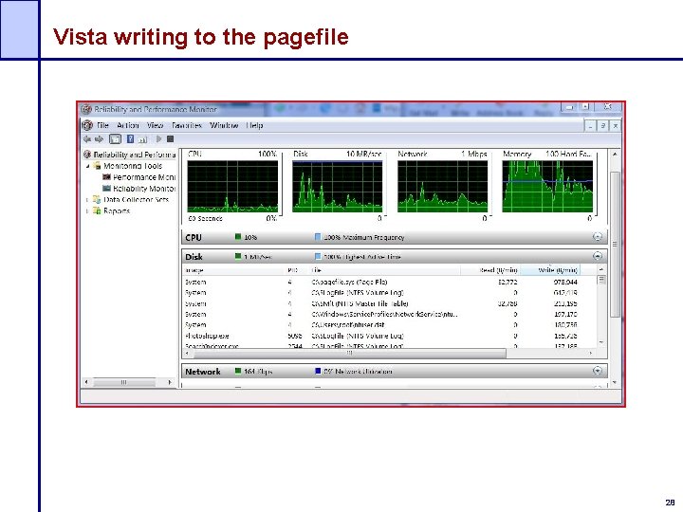Sort by the Read (B/min) column header
Screen dimensions: 683x512
pyautogui.click(x=490, y=270)
